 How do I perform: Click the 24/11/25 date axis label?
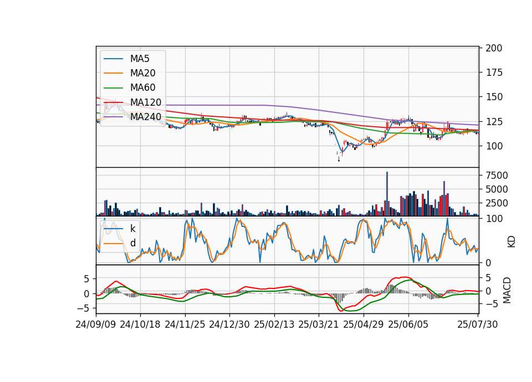[185, 324]
